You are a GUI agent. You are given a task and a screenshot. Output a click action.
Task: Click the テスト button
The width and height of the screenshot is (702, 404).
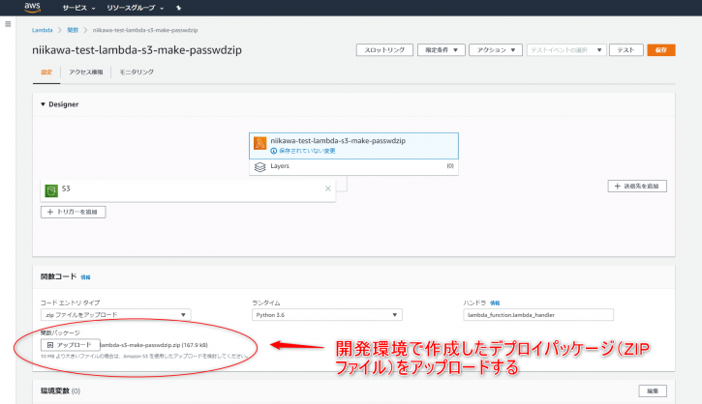pos(626,50)
